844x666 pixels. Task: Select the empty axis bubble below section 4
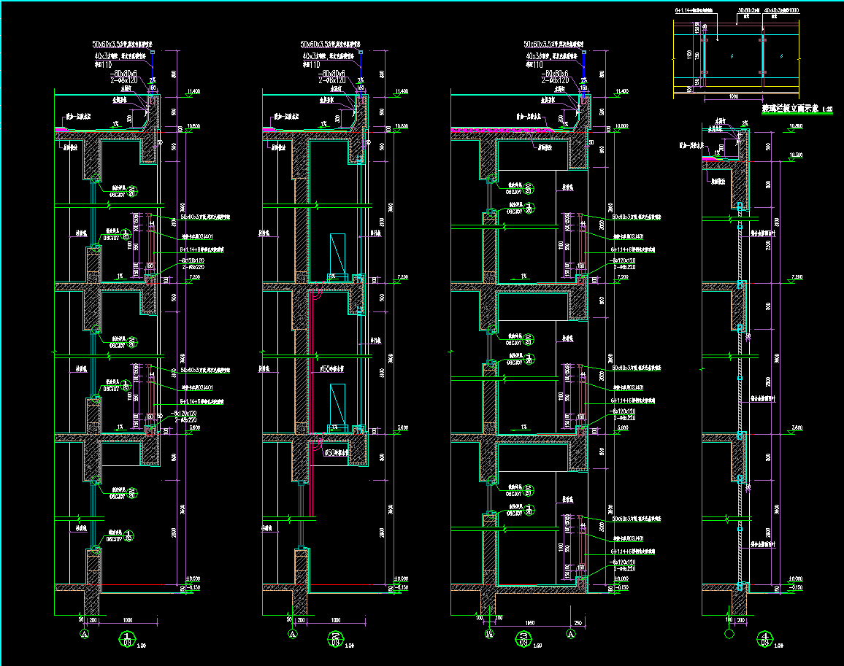point(729,635)
